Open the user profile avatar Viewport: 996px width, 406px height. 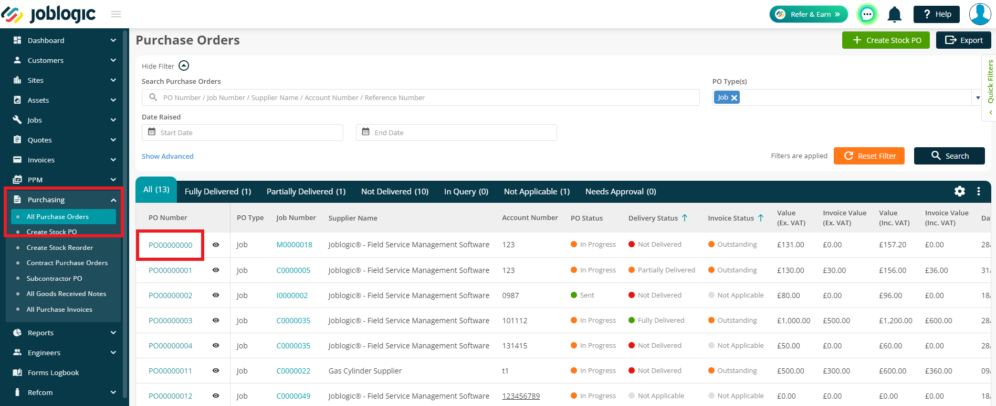(980, 14)
